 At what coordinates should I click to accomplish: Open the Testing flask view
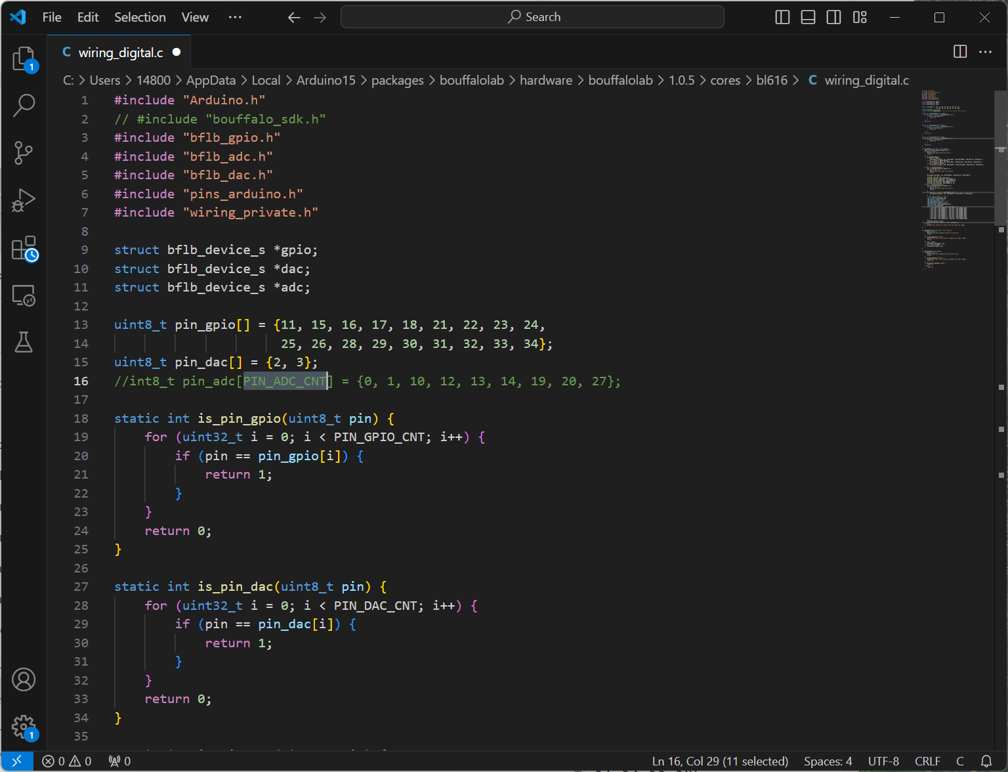[24, 342]
